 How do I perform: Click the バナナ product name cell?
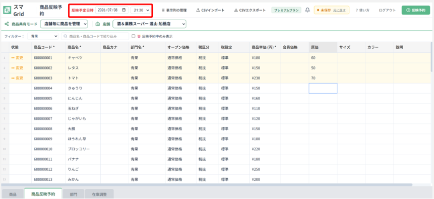coord(83,159)
